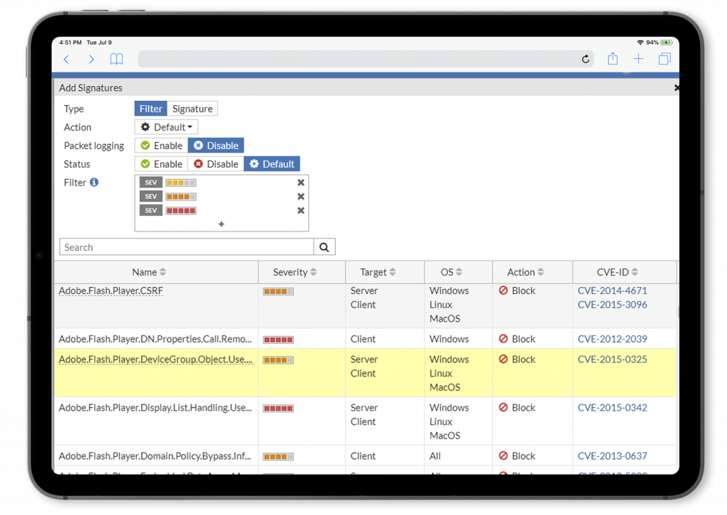Viewport: 727px width, 515px height.
Task: Sort the table by Severity
Action: point(293,272)
